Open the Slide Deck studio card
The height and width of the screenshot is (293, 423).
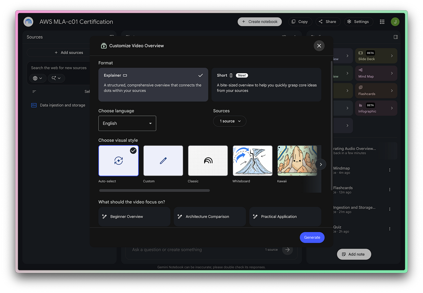pos(376,56)
